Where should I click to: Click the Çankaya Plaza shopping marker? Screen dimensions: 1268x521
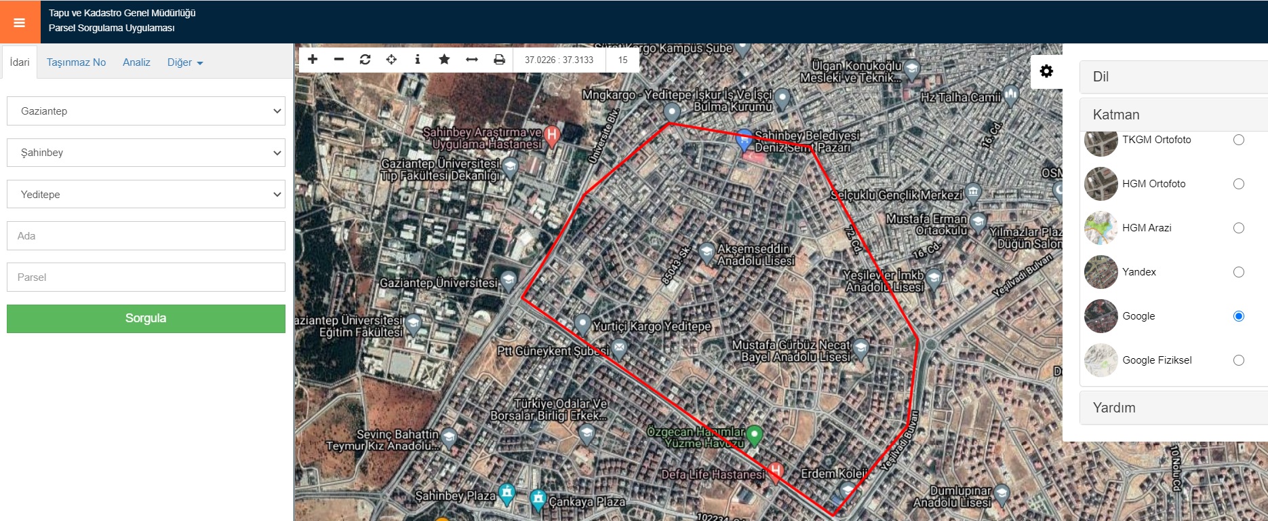(538, 499)
